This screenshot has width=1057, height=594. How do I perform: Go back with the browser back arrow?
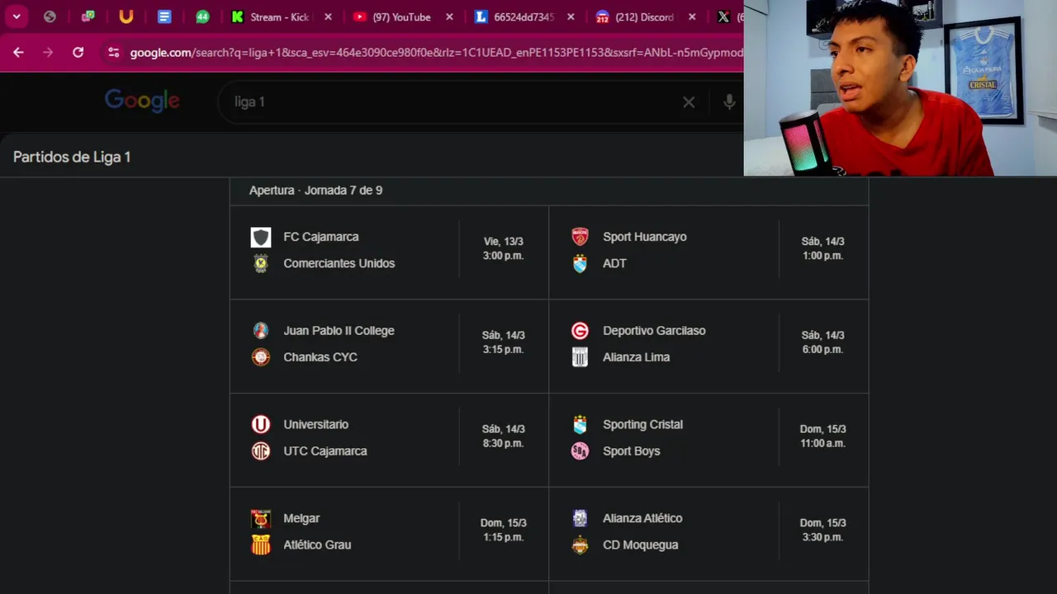click(18, 52)
